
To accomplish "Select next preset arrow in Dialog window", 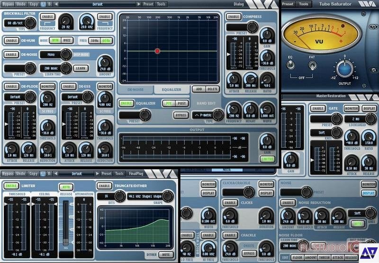I will point(139,4).
